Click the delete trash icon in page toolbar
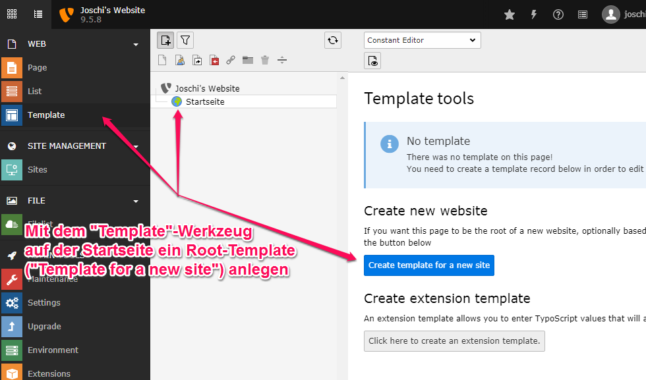 [264, 60]
